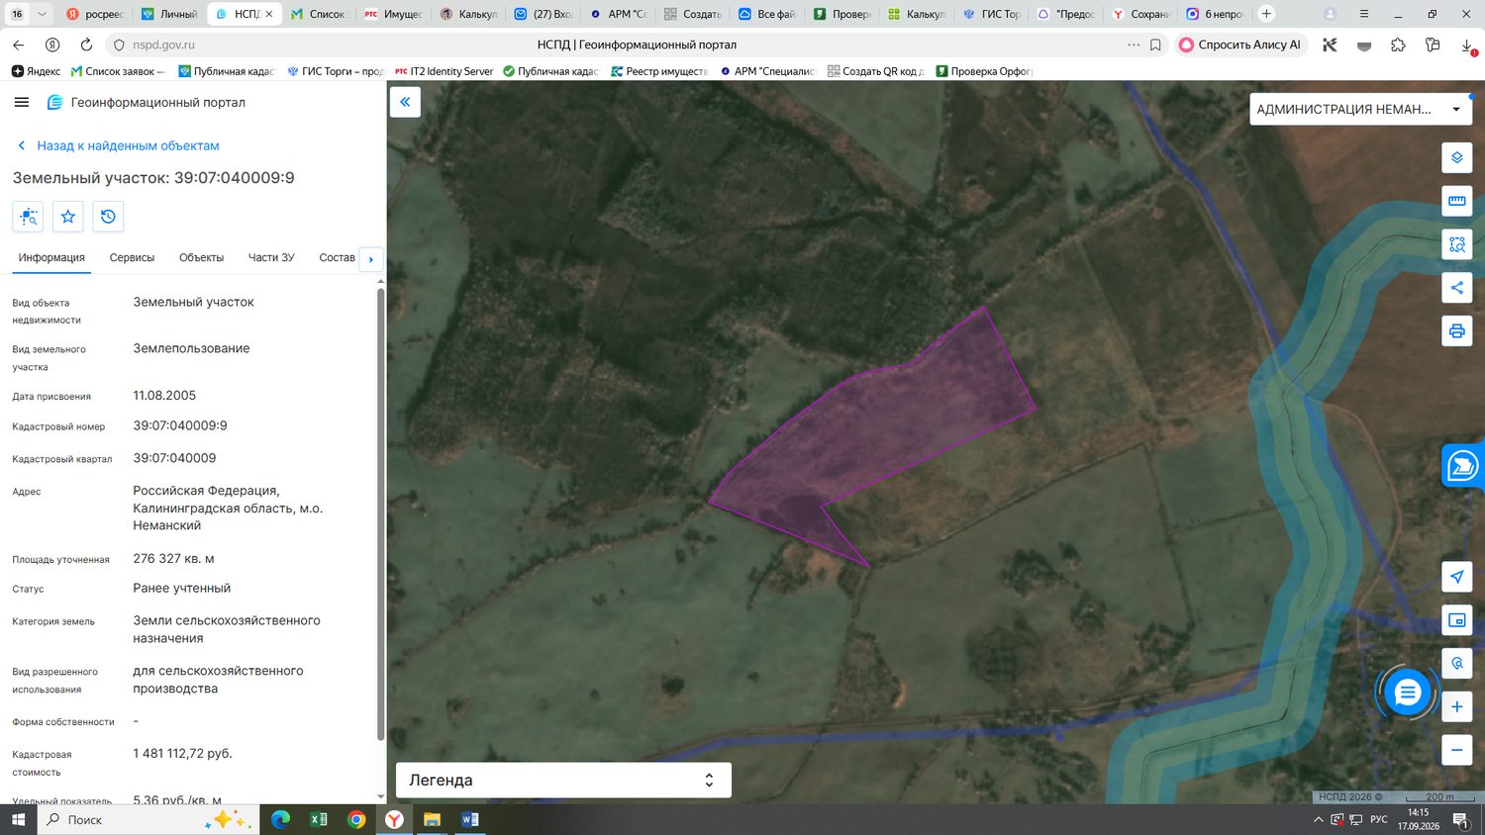Collapse the side panel with double-chevron button
Screen dimensions: 1485x835
(405, 102)
